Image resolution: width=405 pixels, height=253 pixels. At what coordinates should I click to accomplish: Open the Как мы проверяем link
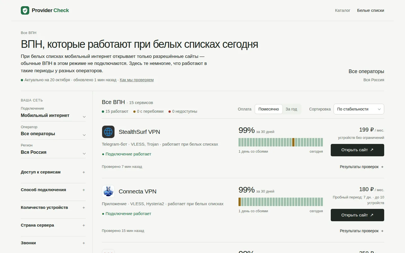tap(137, 80)
